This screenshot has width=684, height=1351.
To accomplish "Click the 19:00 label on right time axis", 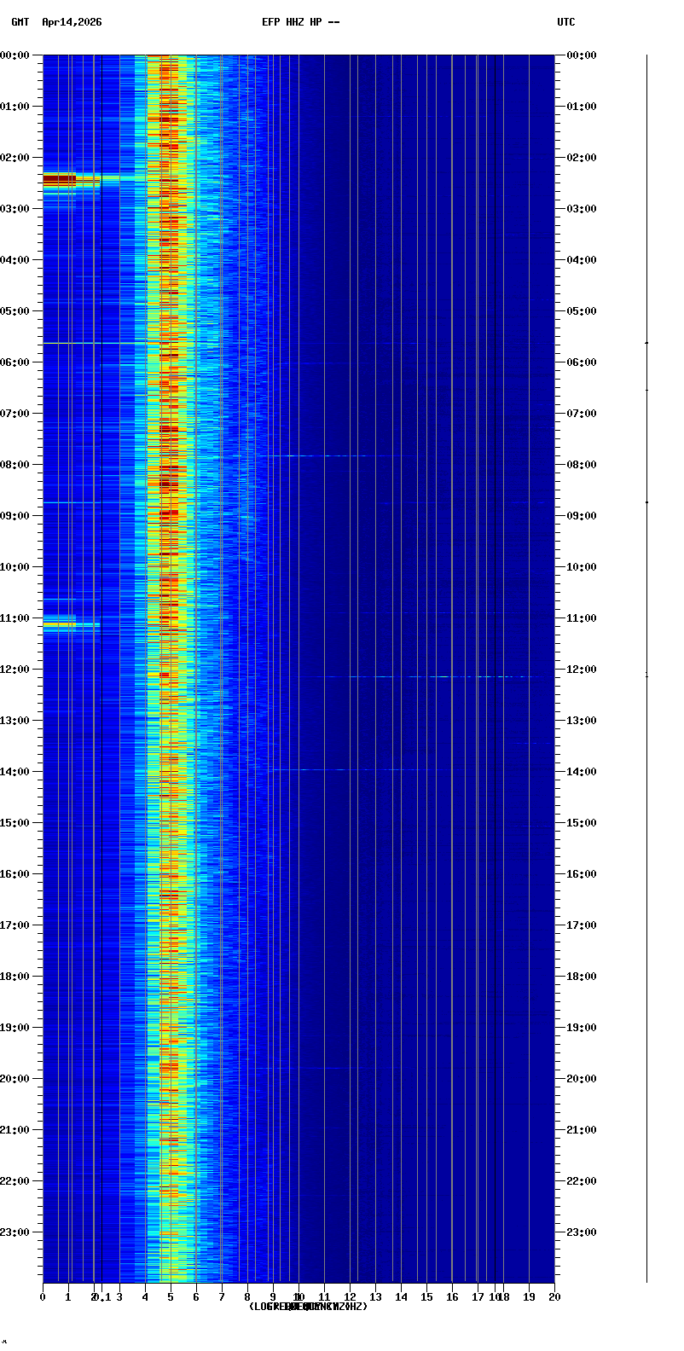I will [x=582, y=1028].
